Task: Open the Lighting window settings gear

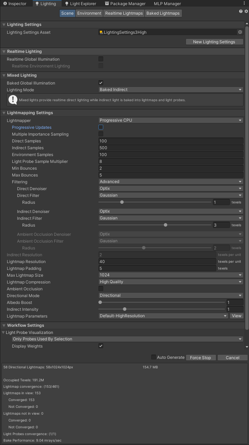Action: click(x=246, y=11)
